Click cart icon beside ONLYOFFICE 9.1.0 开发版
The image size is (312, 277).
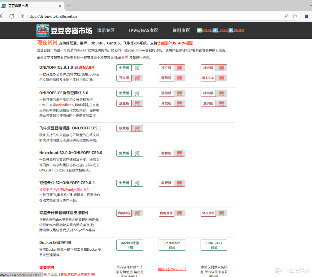137,78
